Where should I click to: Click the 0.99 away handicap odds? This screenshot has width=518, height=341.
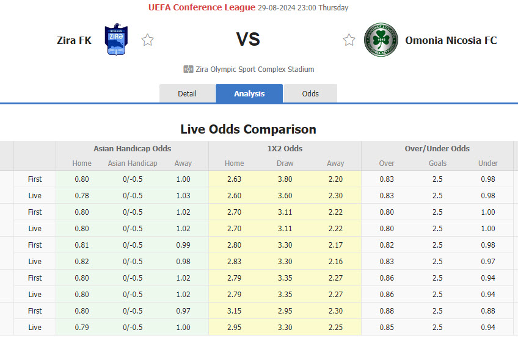(x=183, y=245)
